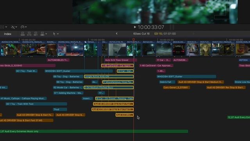Open the enhancements menu chevron
Screen dimensions: 250x141
(x=16, y=27)
